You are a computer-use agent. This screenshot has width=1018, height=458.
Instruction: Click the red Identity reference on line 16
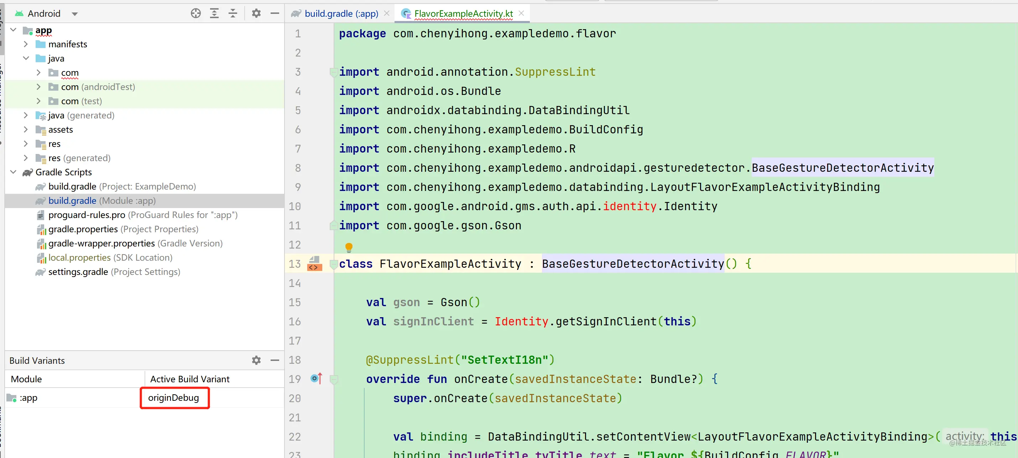(521, 321)
